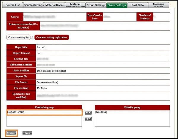Select Report-Group in Uneditable group list
The image size is (178, 139).
coord(44,112)
